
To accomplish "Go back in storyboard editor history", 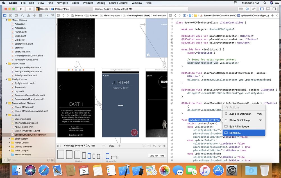I will (x=64, y=15).
